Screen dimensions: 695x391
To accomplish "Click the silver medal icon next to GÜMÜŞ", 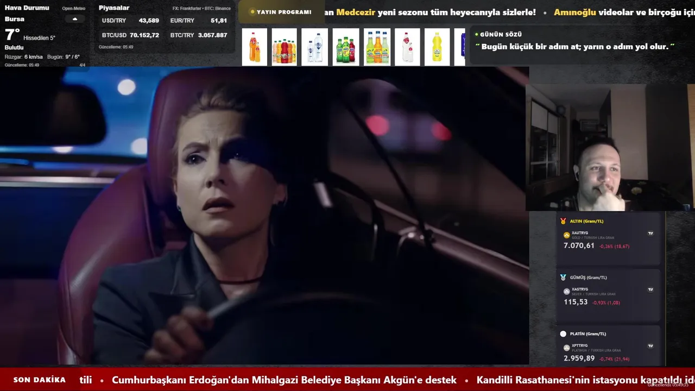I will pos(563,278).
